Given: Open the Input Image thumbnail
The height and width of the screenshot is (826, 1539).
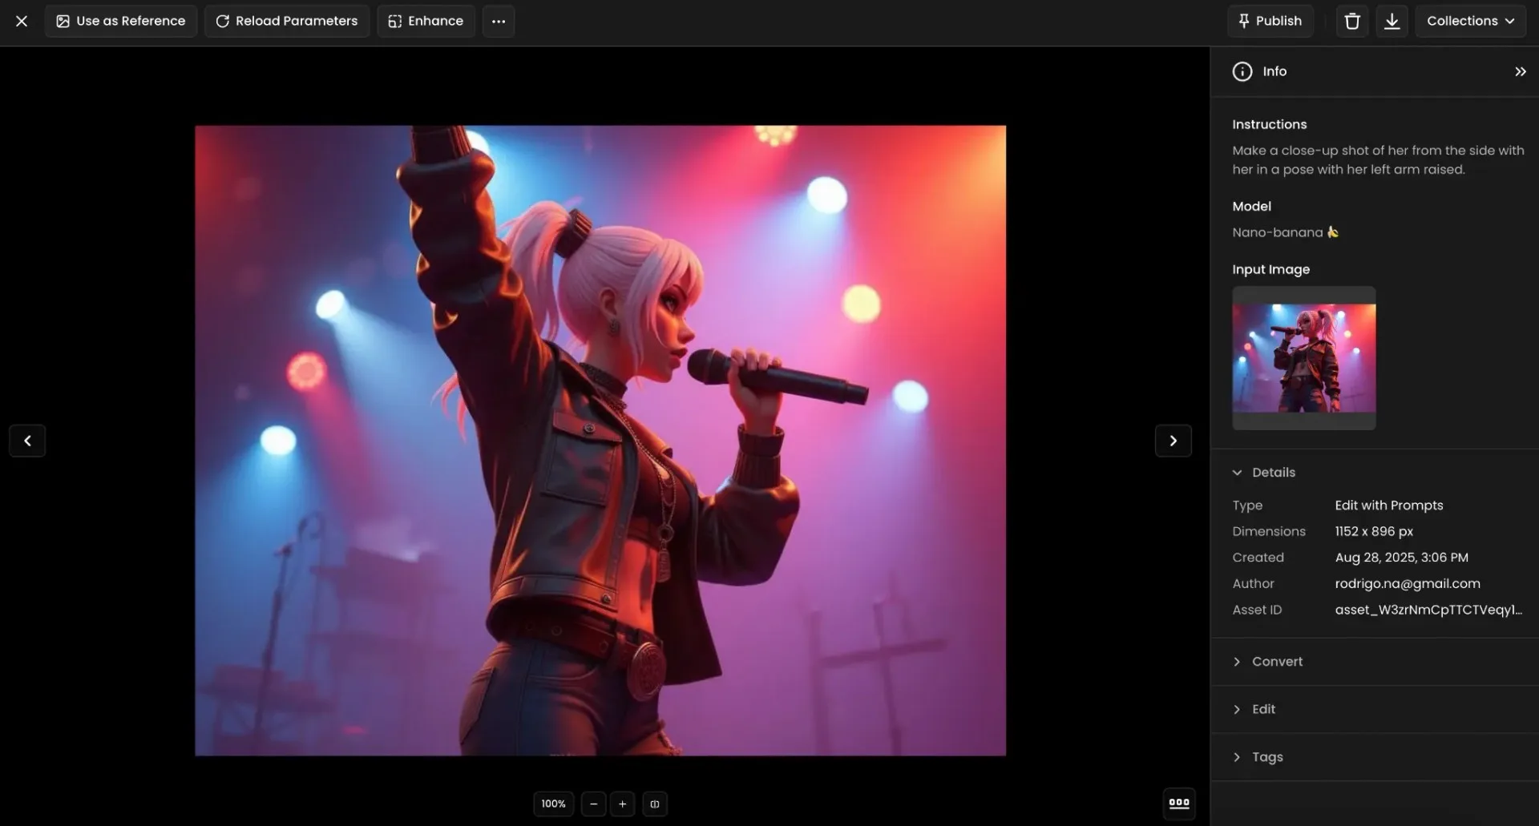Looking at the screenshot, I should 1303,357.
